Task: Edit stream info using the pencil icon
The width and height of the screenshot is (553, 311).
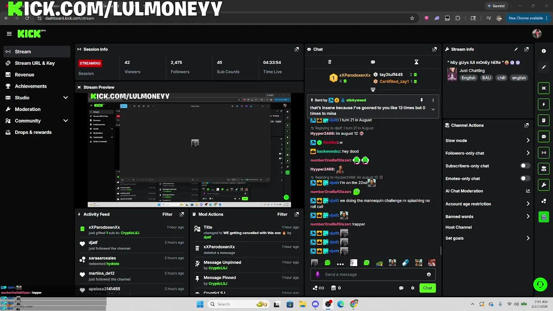Action: tap(516, 49)
